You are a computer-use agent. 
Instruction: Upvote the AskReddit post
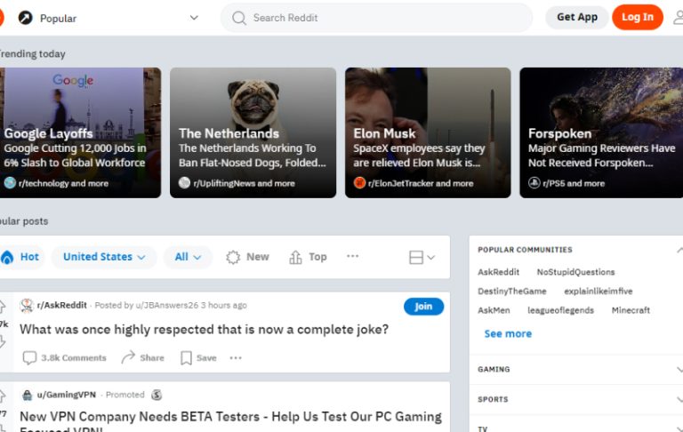2,307
